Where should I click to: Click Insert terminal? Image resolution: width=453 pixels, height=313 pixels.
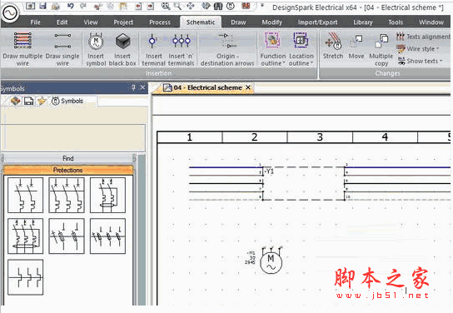(153, 48)
